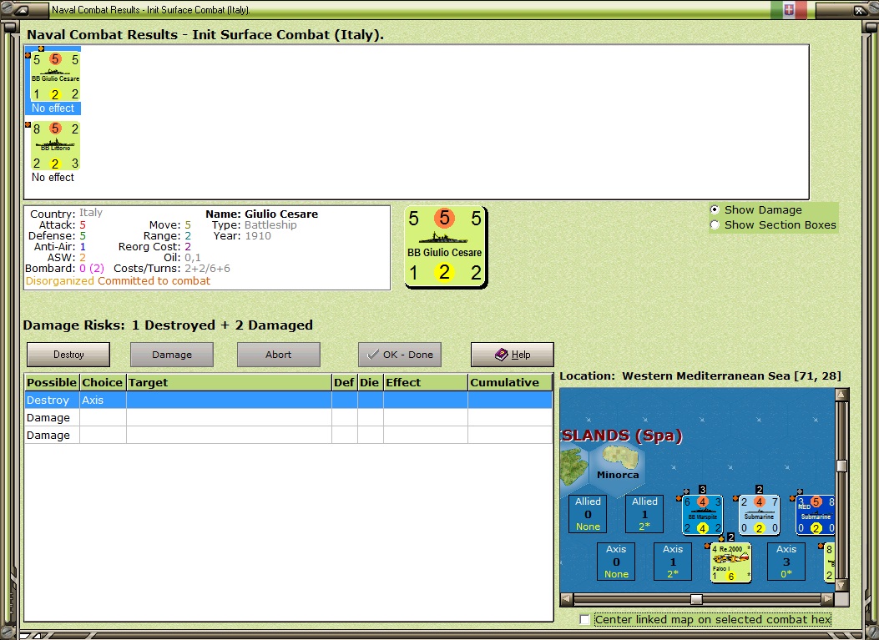Click the large BB Giulio Cesare counter preview

pos(445,247)
